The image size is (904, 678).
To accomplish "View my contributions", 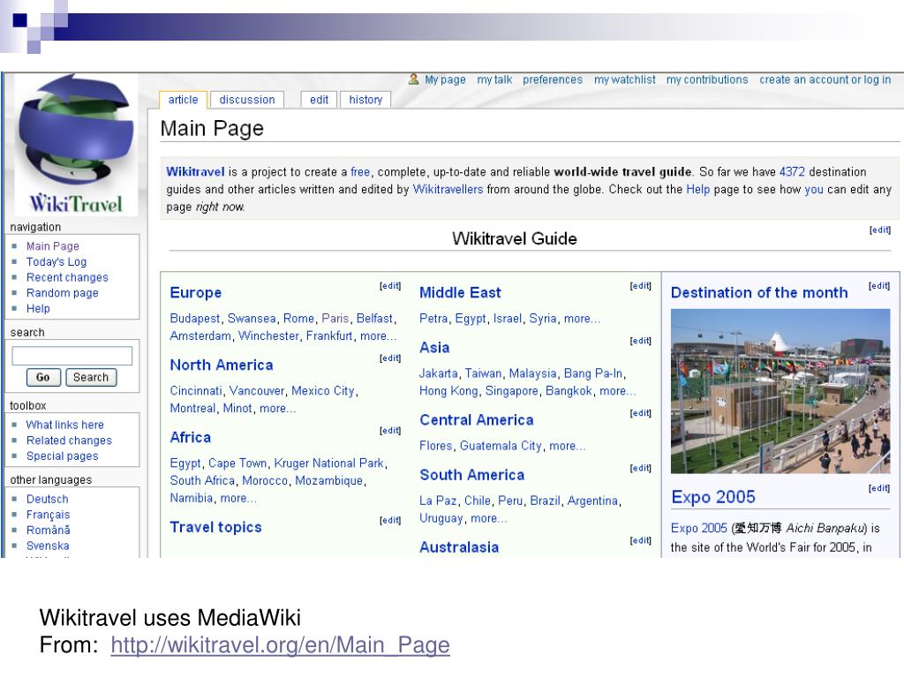I will point(707,79).
